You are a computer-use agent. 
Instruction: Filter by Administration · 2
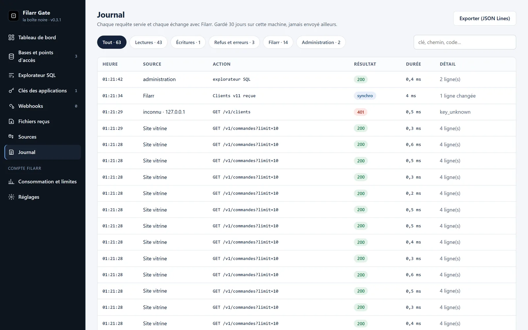tap(321, 42)
